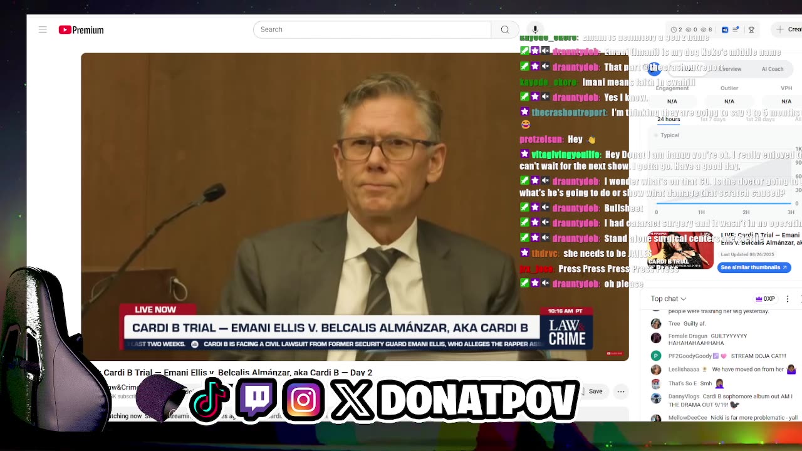Click pretzelsun 'Hey' overlay chat message
The image size is (802, 451).
[557, 140]
